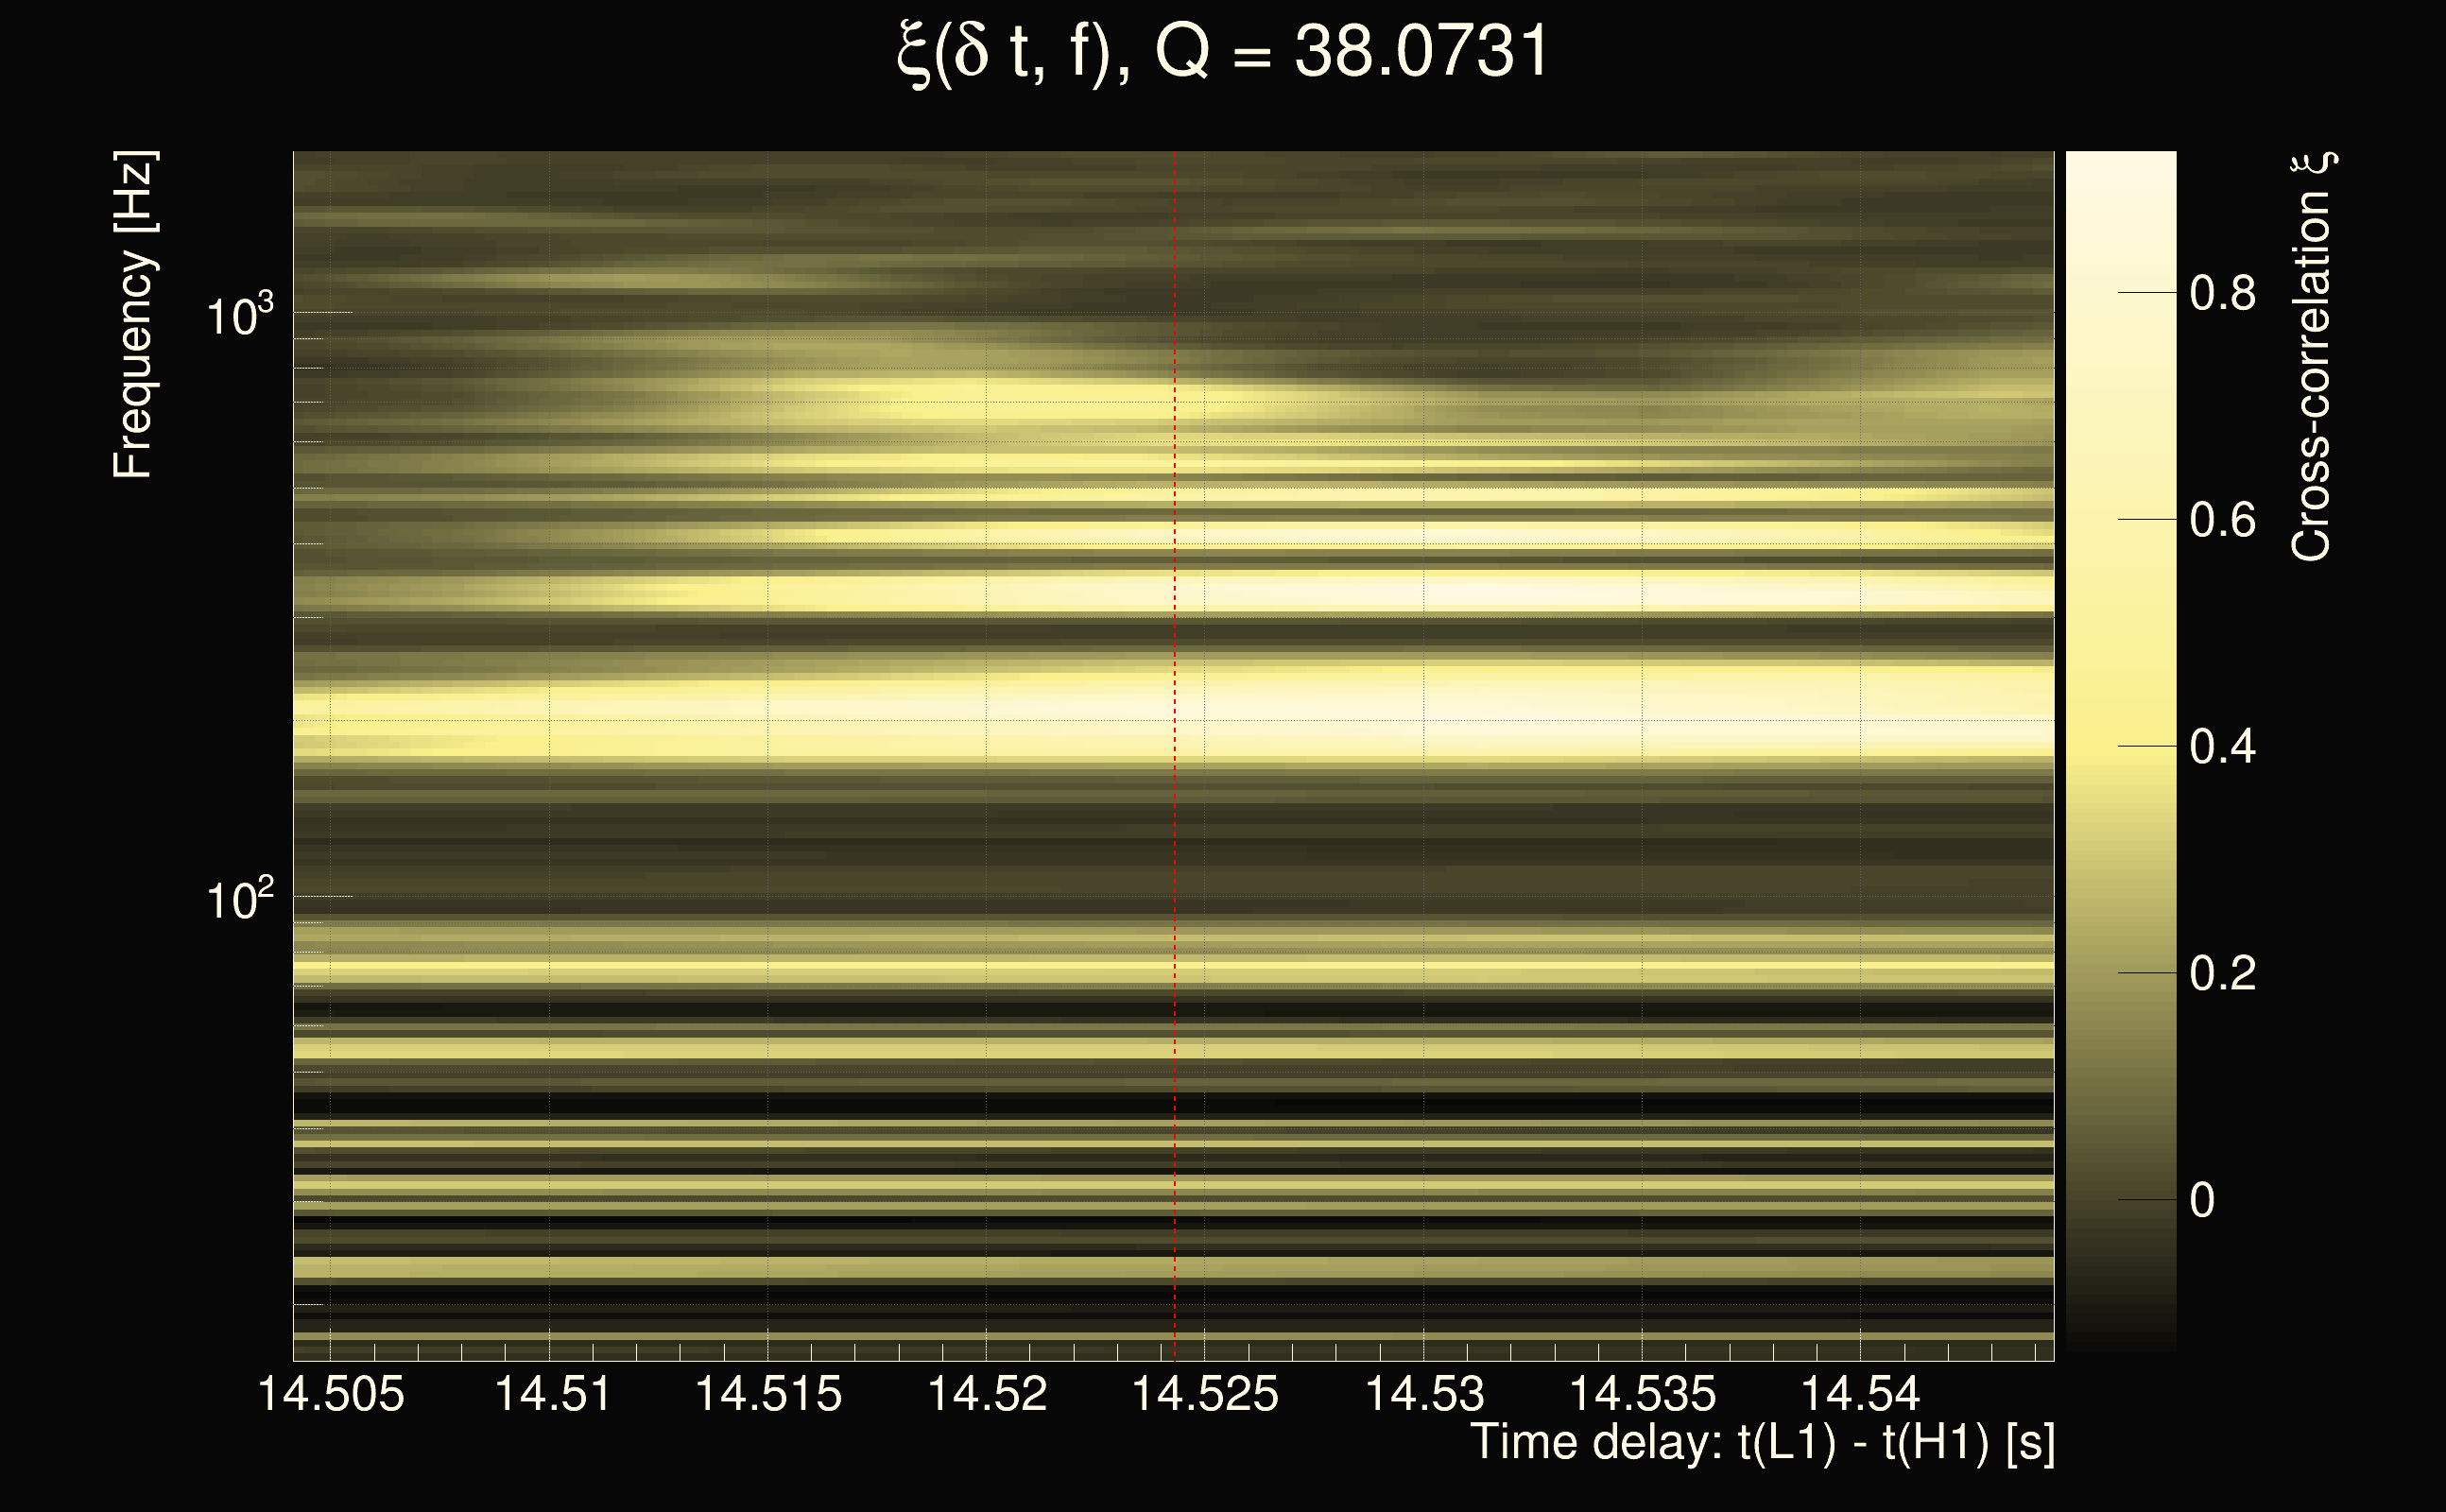Click the 0.4 value on the colorbar
Screen dimensions: 2446x1512
pos(2222,747)
